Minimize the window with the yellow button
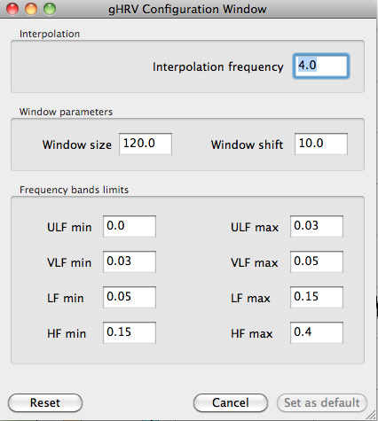 31,9
